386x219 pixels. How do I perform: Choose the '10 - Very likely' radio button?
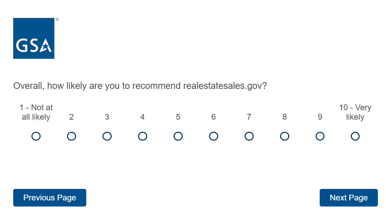[355, 136]
